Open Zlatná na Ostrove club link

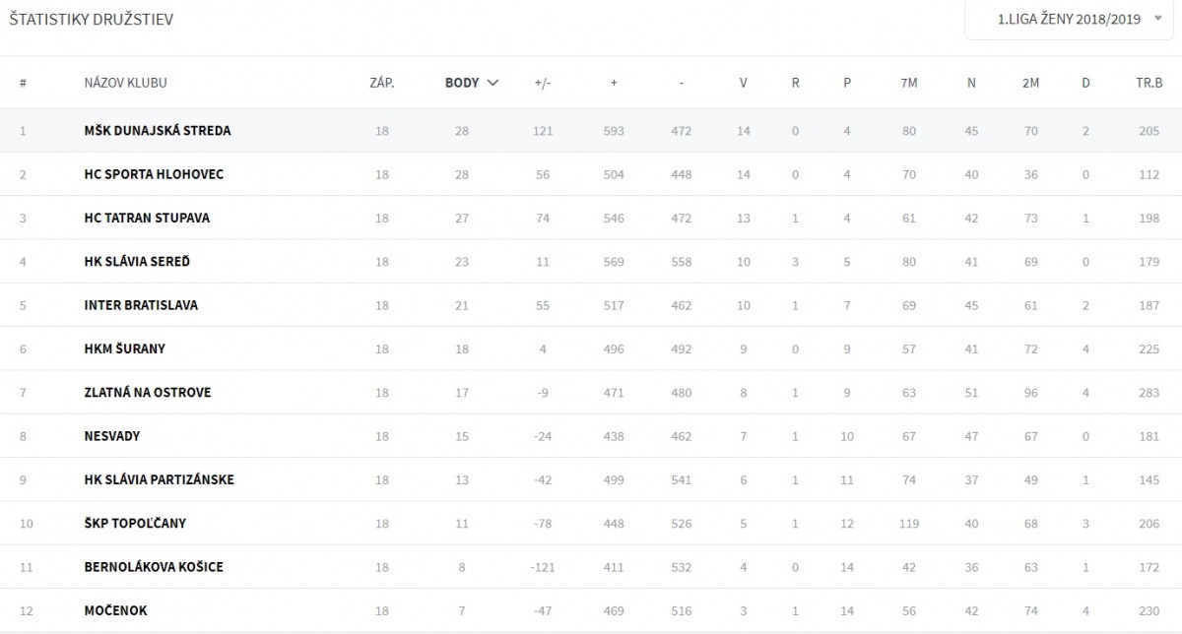click(x=148, y=392)
